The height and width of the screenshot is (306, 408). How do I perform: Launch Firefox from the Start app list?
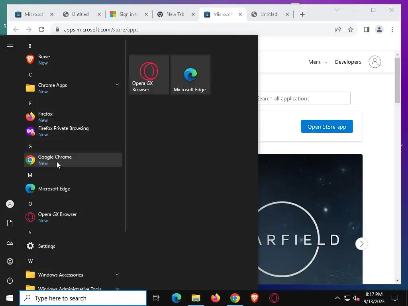click(73, 117)
